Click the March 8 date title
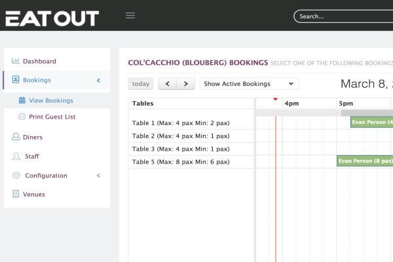 click(x=366, y=84)
